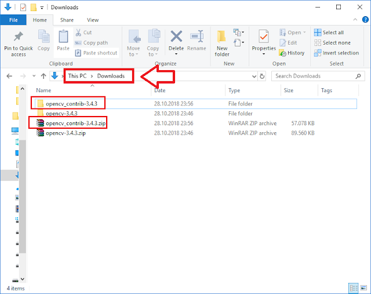Open Properties with the checkmark icon

click(x=264, y=37)
